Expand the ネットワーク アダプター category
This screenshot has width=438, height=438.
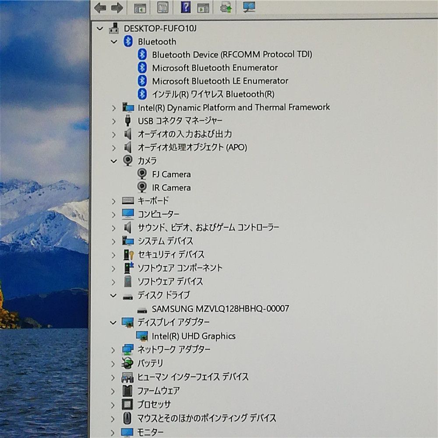113,350
